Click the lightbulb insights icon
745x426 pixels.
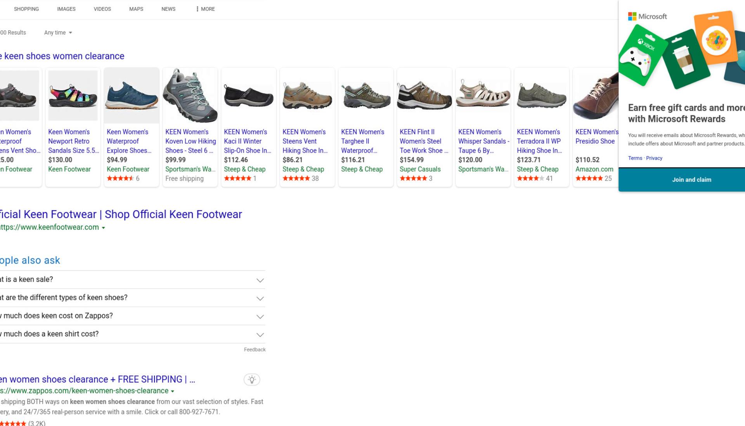(x=252, y=379)
